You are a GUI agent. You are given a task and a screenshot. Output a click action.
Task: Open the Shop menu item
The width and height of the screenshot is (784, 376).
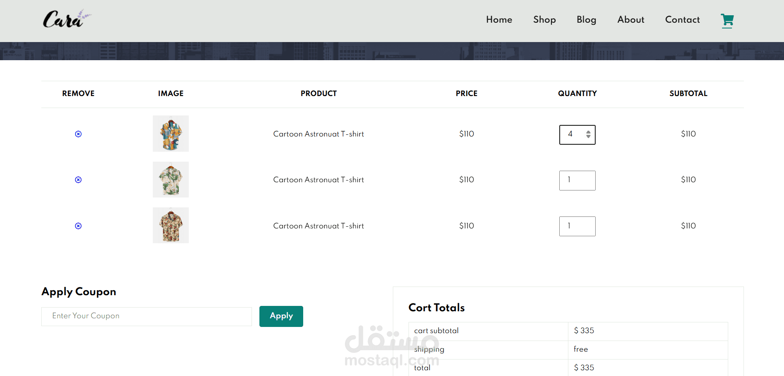tap(544, 20)
